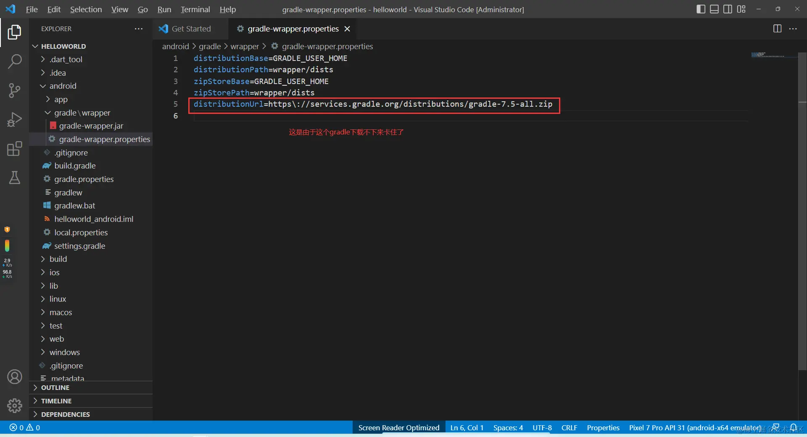The width and height of the screenshot is (807, 437).
Task: Click the wrapper breadcrumb segment
Action: coord(245,46)
